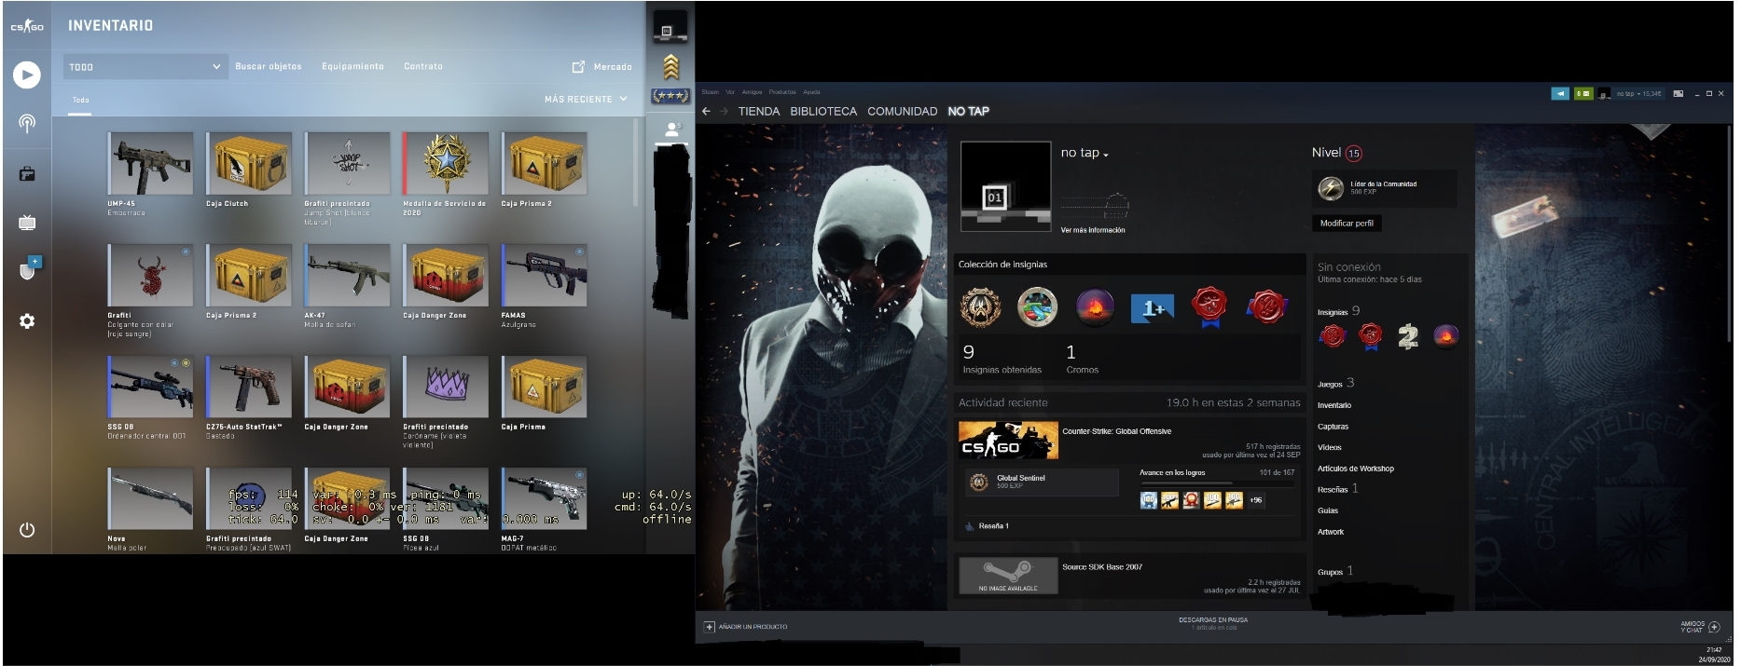Click the CS:GO power quit icon
Screen dimensions: 1741x666
tap(27, 530)
